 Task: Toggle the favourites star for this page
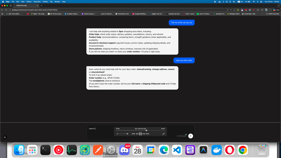[234, 10]
